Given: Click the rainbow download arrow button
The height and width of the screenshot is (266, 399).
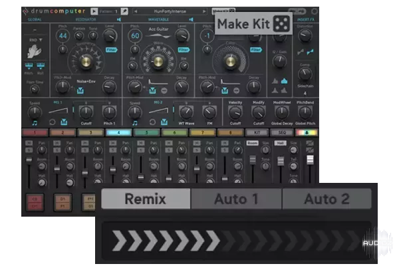Looking at the screenshot, I should [307, 132].
